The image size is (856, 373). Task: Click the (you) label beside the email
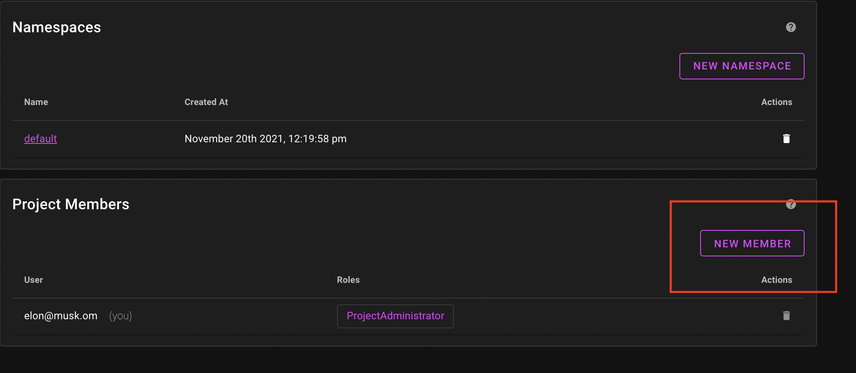pyautogui.click(x=121, y=316)
